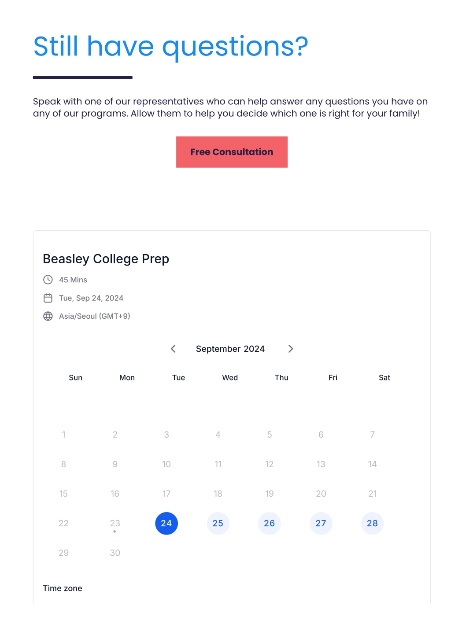Click disabled date 30
This screenshot has width=451, height=638.
tap(115, 553)
